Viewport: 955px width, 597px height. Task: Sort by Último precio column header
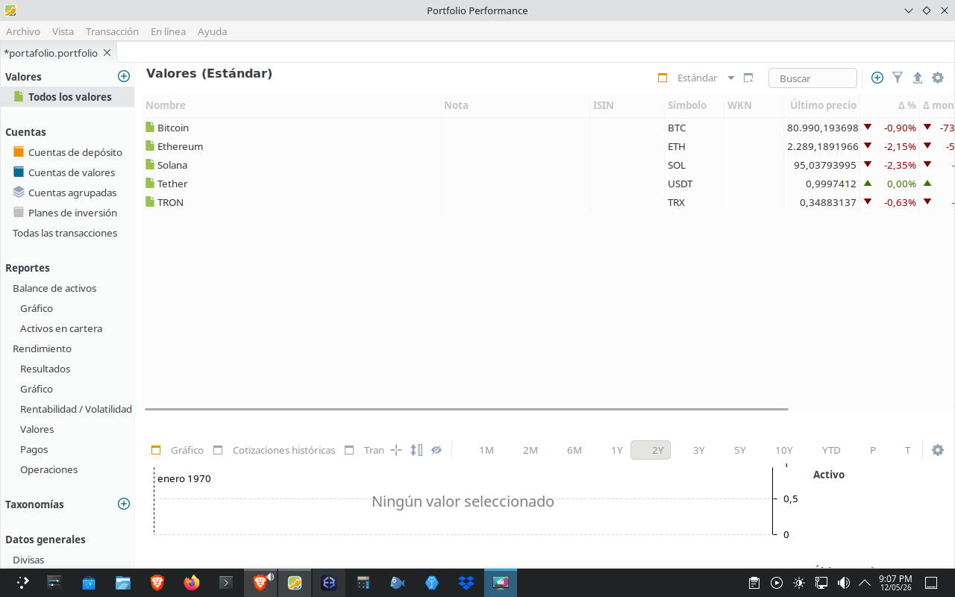(x=823, y=105)
